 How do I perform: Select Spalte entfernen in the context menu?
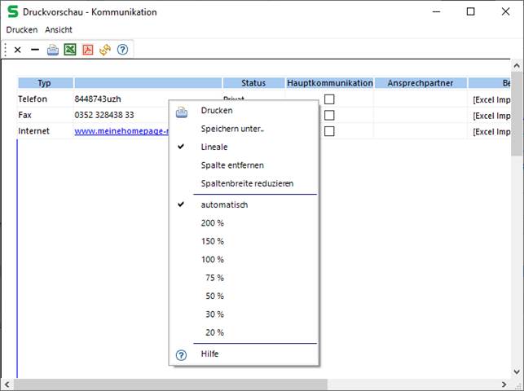coord(232,165)
